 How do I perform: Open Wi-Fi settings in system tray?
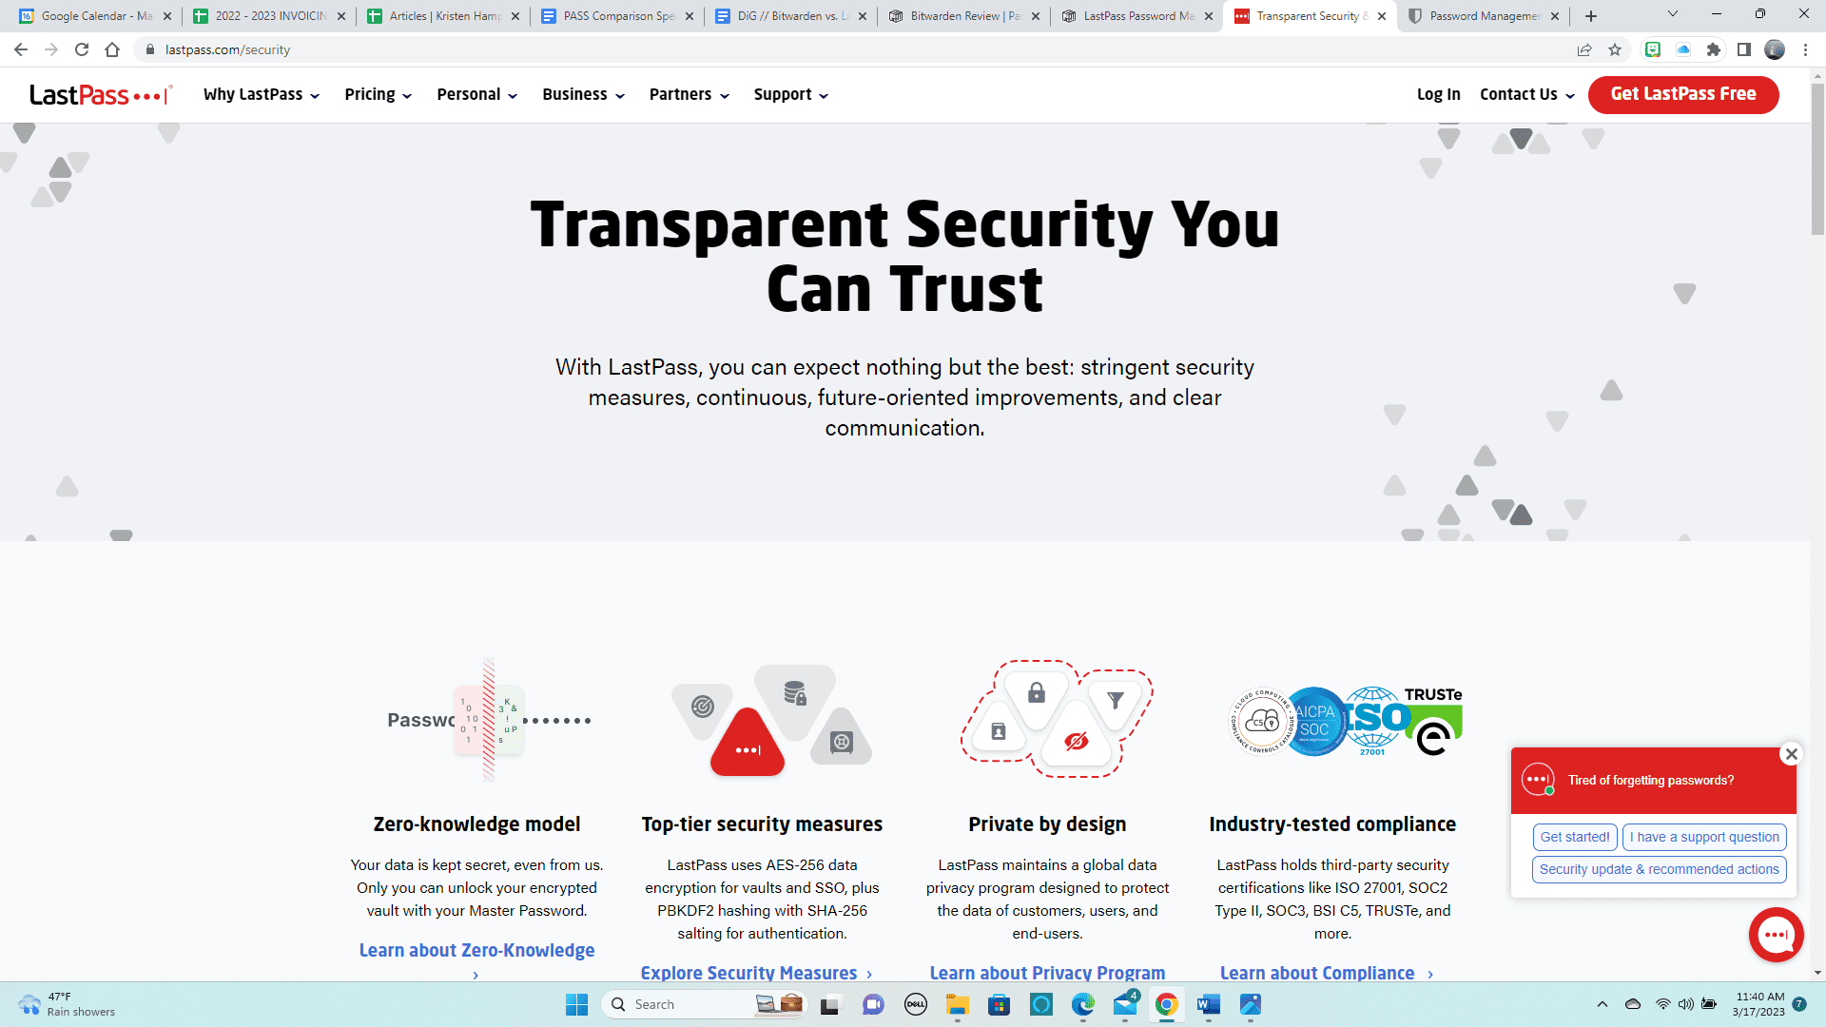click(1662, 1004)
